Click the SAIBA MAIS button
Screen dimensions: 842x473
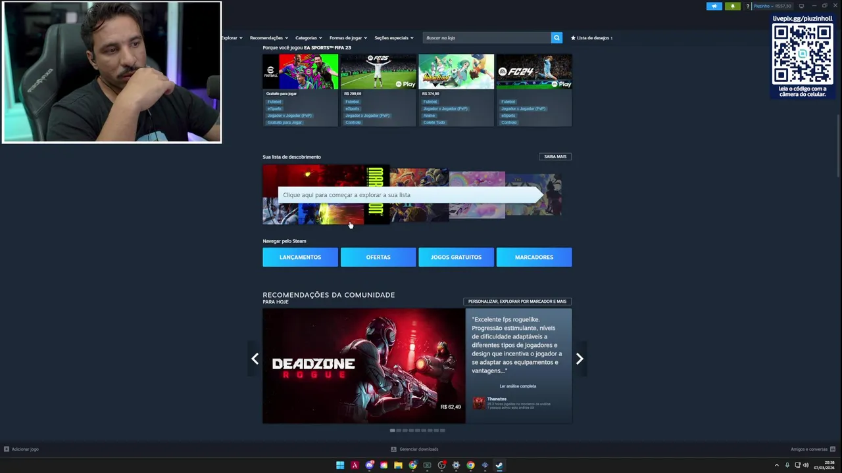(x=555, y=156)
